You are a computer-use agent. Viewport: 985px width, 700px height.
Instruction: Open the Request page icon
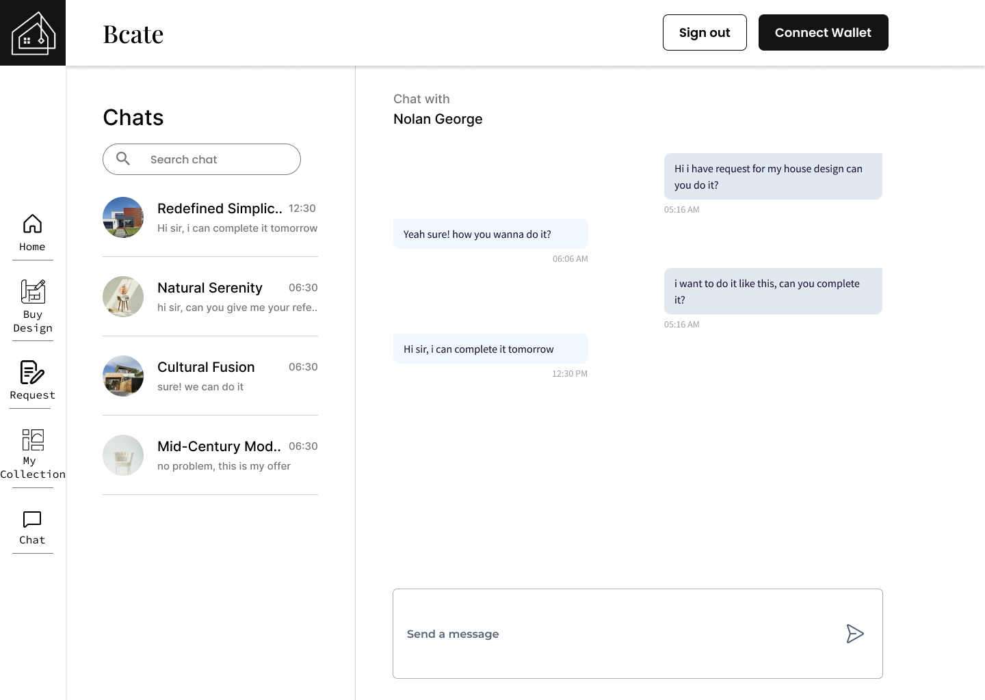click(x=32, y=373)
